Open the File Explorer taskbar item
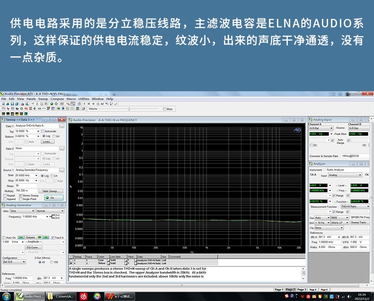Screen dimensions: 374x301 pos(61,296)
